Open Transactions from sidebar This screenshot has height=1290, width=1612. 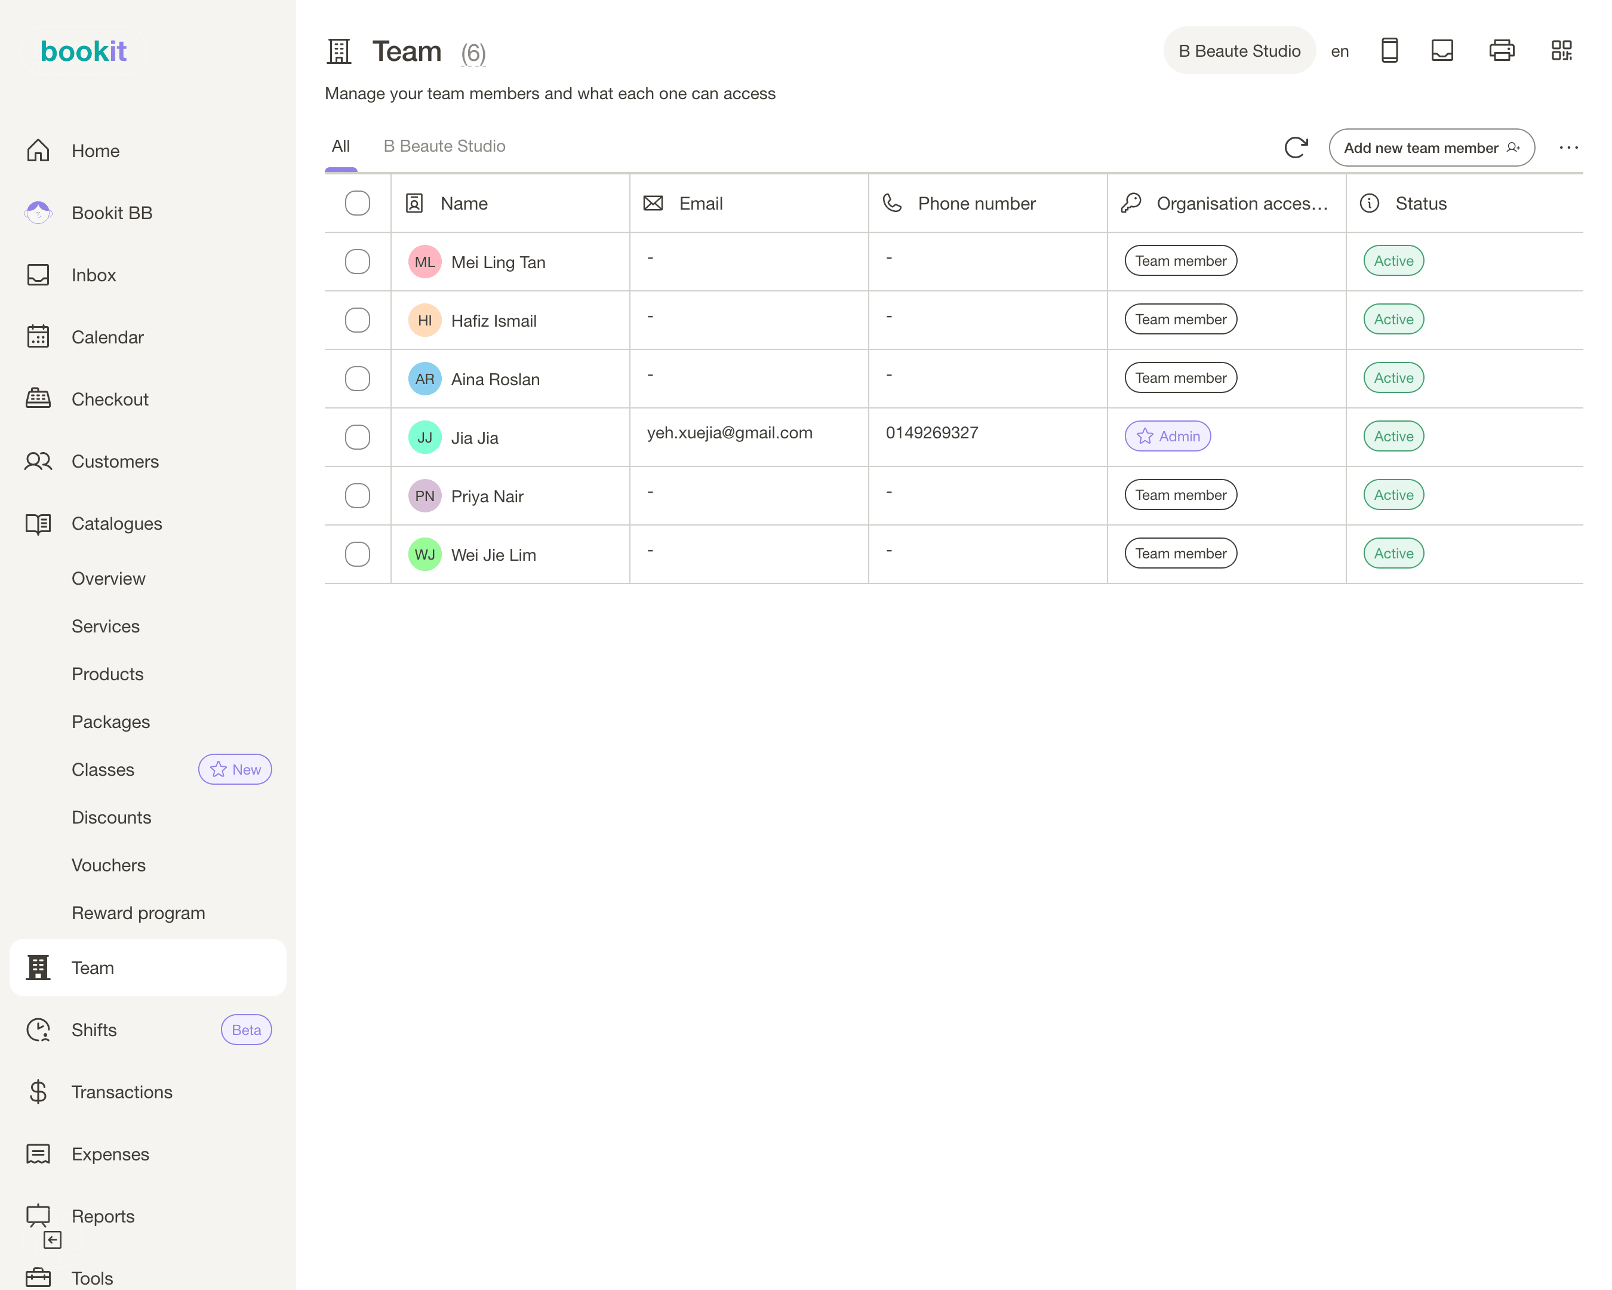pos(148,1092)
